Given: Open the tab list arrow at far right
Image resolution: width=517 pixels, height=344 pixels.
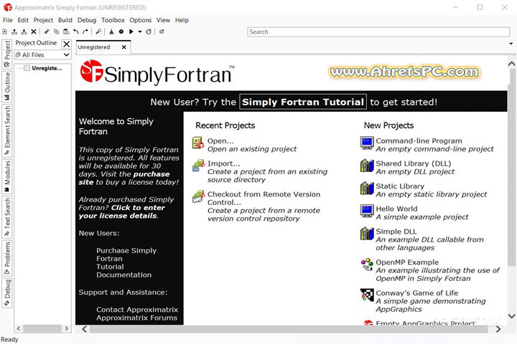Looking at the screenshot, I should pos(511,44).
